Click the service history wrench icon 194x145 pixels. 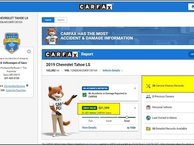(x=148, y=86)
